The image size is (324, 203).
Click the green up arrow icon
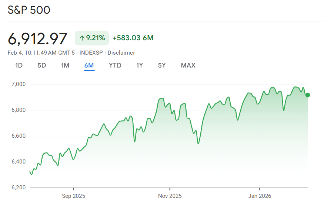(82, 38)
